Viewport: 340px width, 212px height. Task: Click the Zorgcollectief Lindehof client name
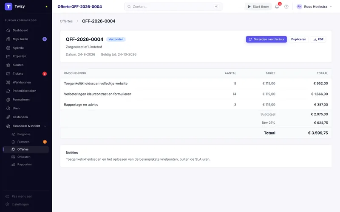(x=84, y=47)
